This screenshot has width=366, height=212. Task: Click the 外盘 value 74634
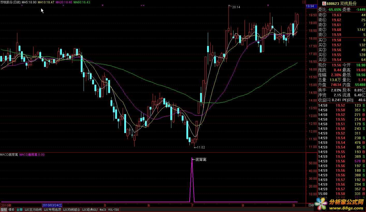tap(335, 85)
